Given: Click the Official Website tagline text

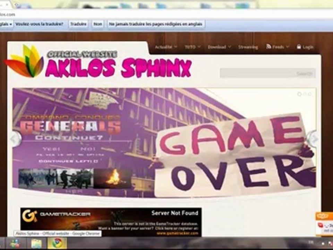Looking at the screenshot, I should [82, 54].
